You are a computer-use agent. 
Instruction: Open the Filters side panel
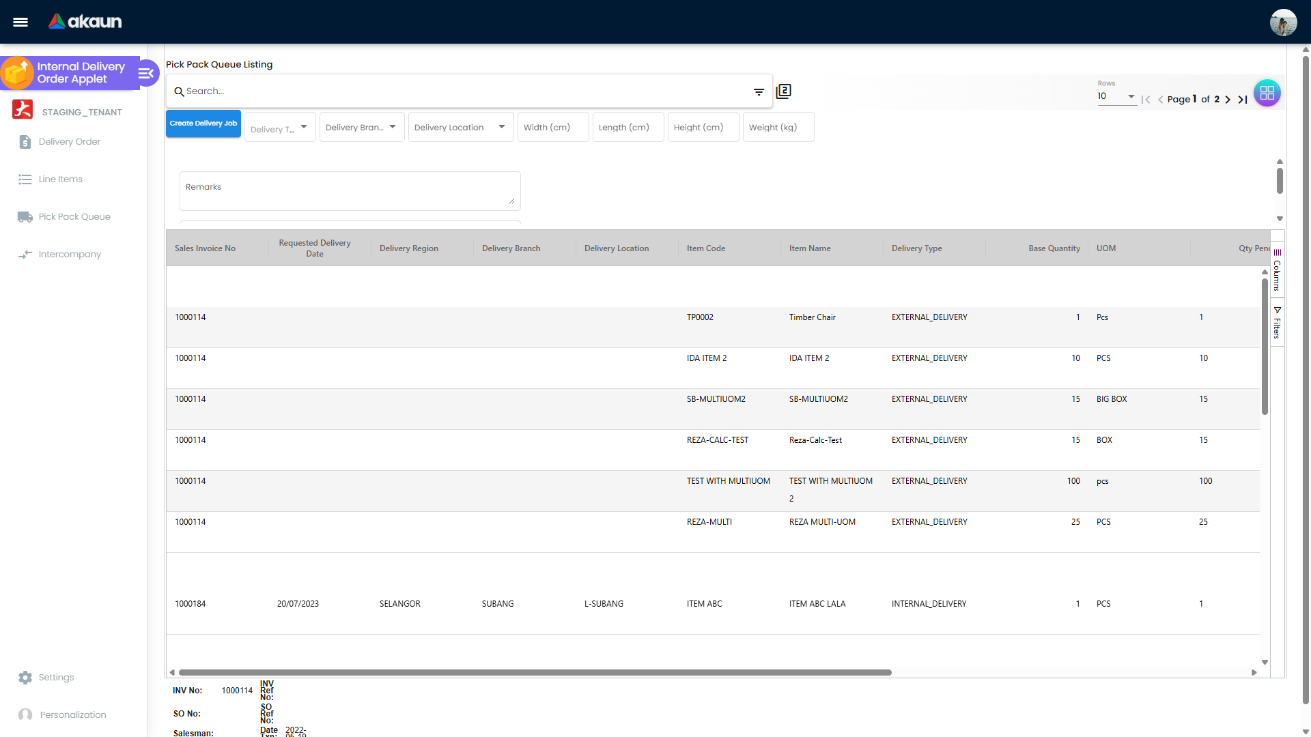point(1277,322)
